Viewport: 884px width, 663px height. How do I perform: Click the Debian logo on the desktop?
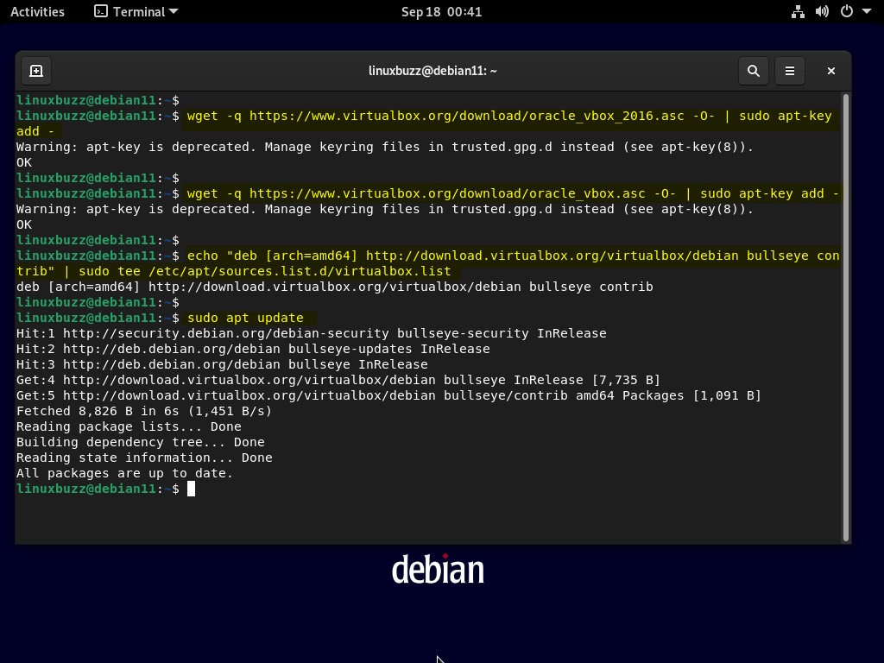coord(438,568)
